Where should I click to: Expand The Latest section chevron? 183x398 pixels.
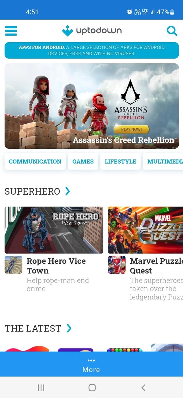point(69,328)
